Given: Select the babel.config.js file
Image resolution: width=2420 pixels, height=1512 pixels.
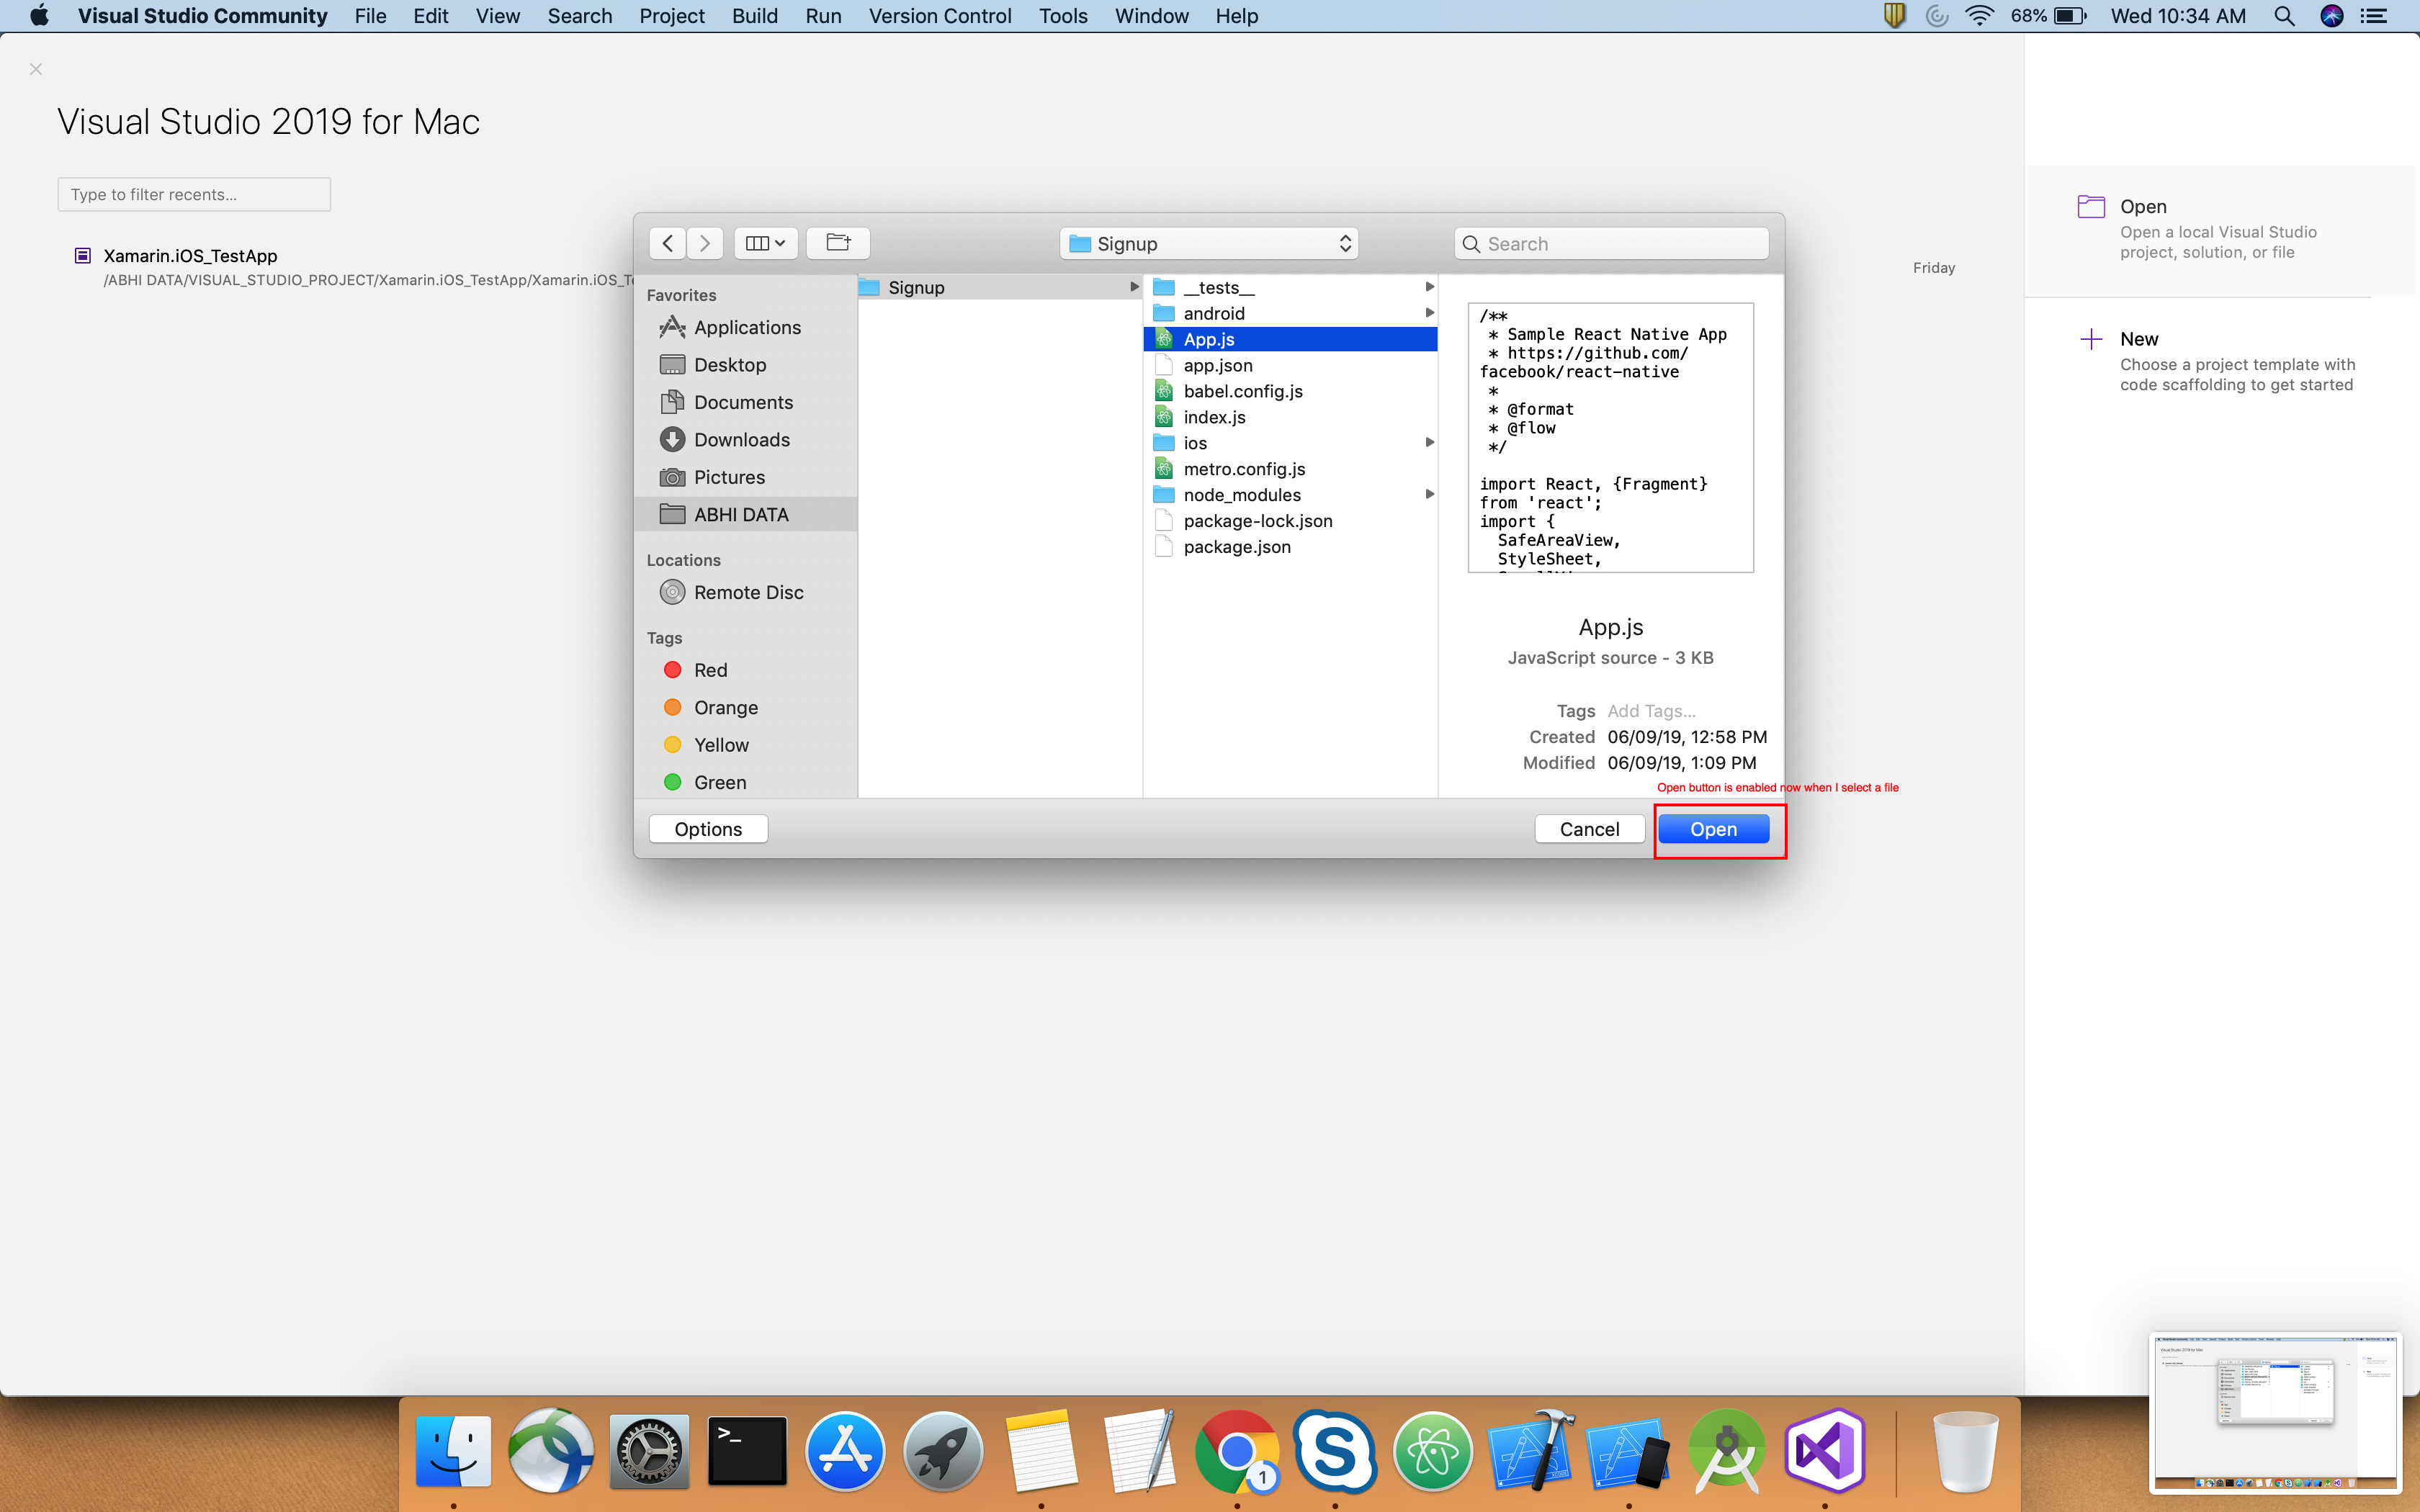Looking at the screenshot, I should click(1290, 391).
